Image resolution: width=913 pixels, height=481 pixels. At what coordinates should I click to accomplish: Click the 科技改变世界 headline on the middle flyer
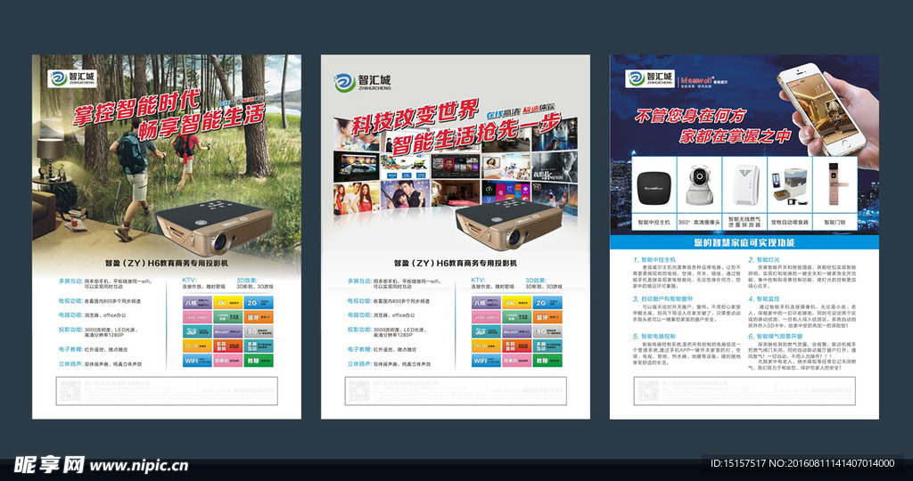[415, 117]
